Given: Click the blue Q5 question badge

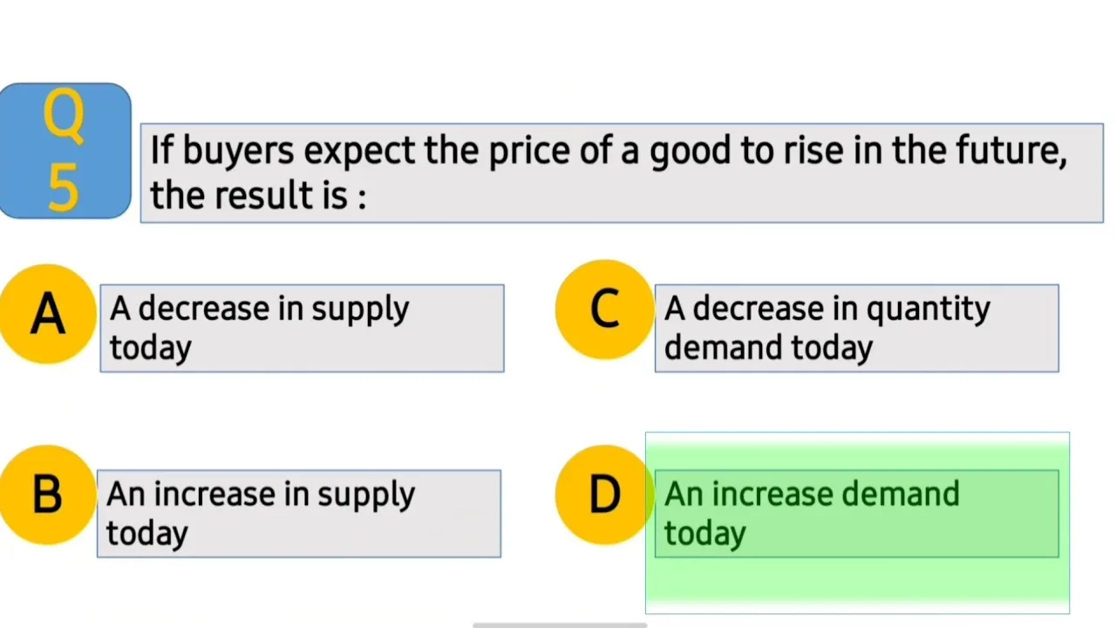Looking at the screenshot, I should point(65,151).
